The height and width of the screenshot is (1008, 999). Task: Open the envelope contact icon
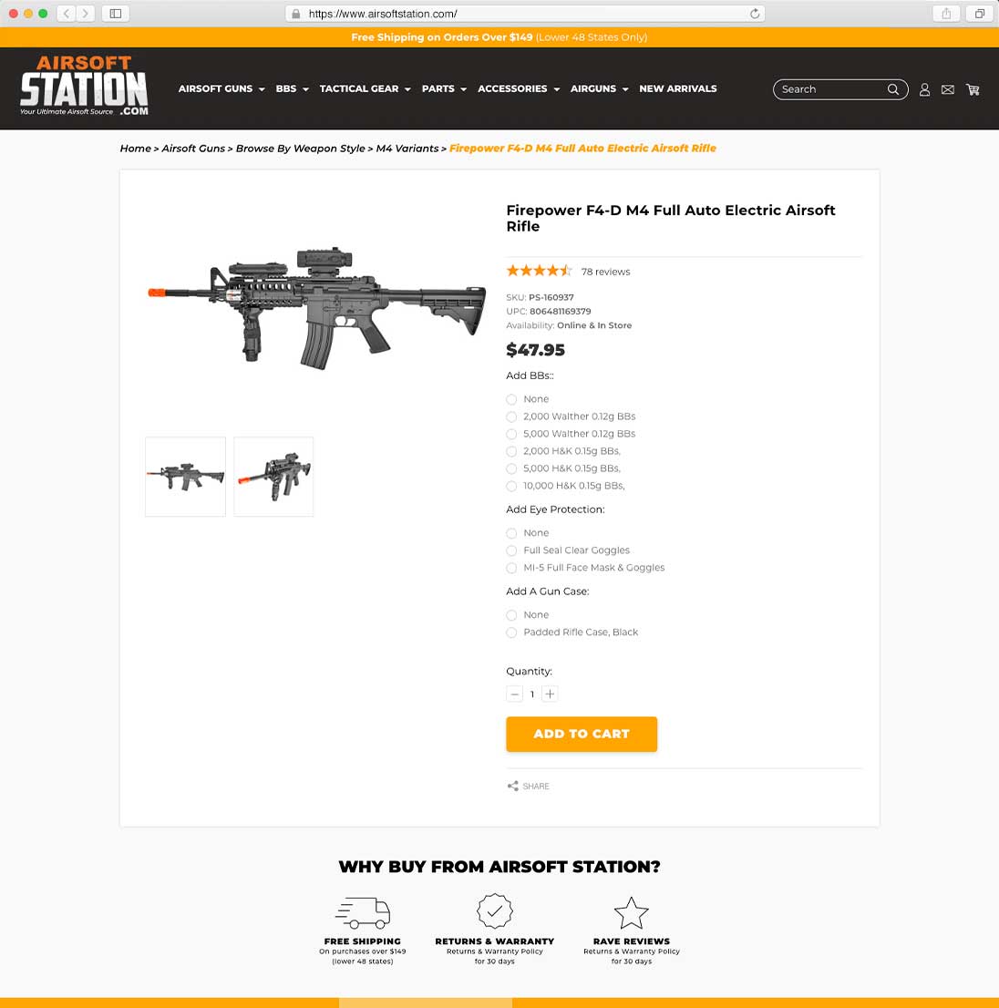point(948,89)
